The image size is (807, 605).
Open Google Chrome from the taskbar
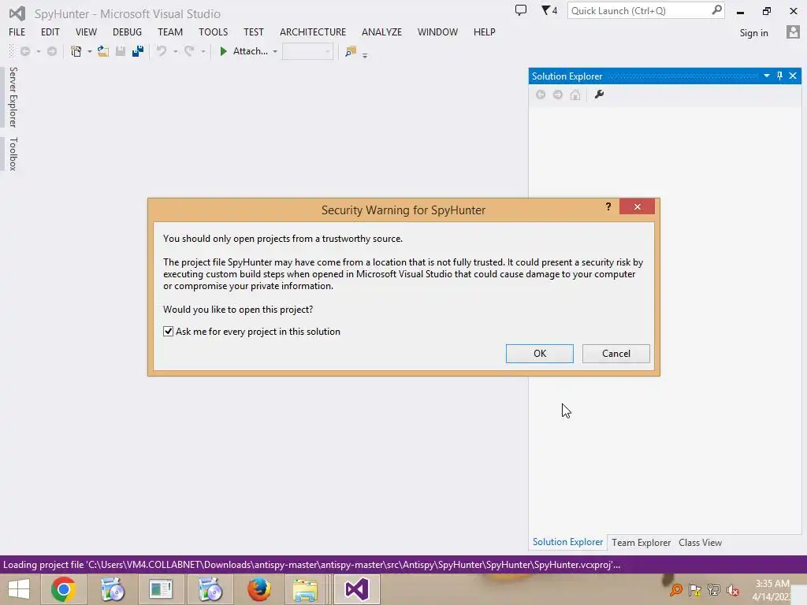click(x=63, y=589)
